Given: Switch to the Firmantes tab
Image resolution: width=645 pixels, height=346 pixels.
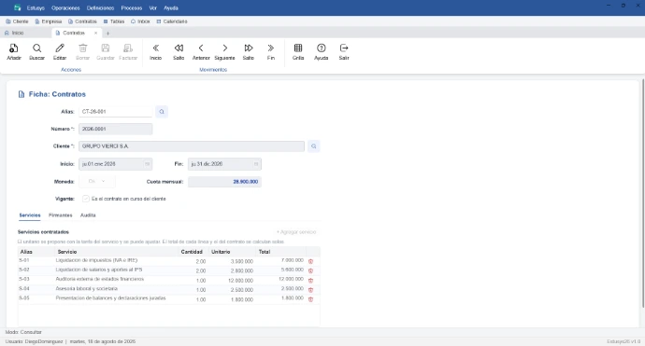Looking at the screenshot, I should pos(60,215).
